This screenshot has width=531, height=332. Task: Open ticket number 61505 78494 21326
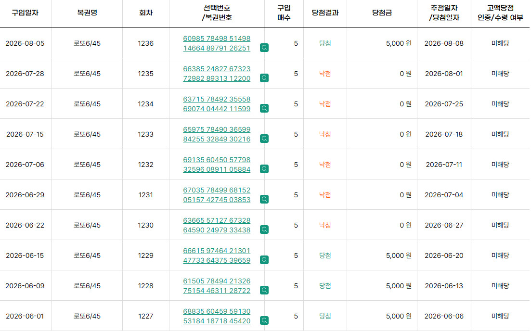coord(217,281)
